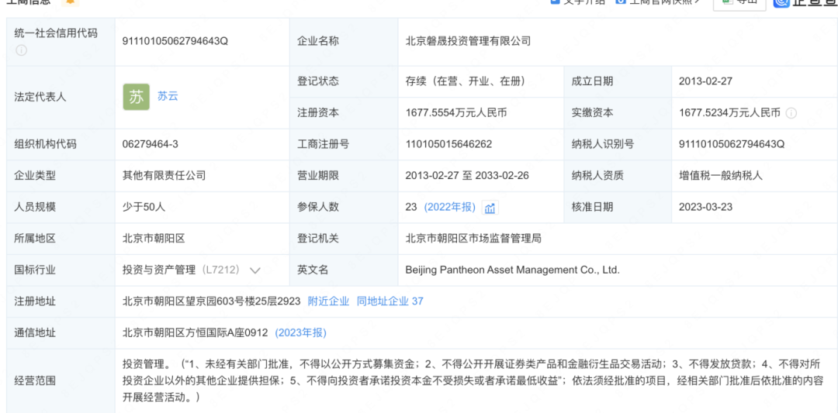
Task: Click 附近企业 link in 注册地址 row
Action: 329,301
